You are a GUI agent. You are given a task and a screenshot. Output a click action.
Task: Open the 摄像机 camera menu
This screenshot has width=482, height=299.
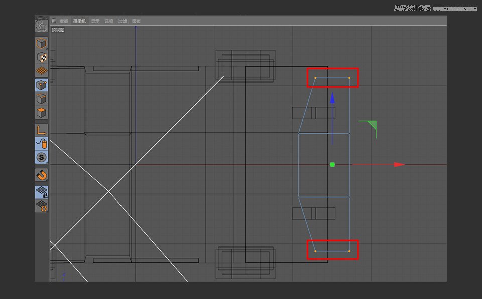(79, 21)
